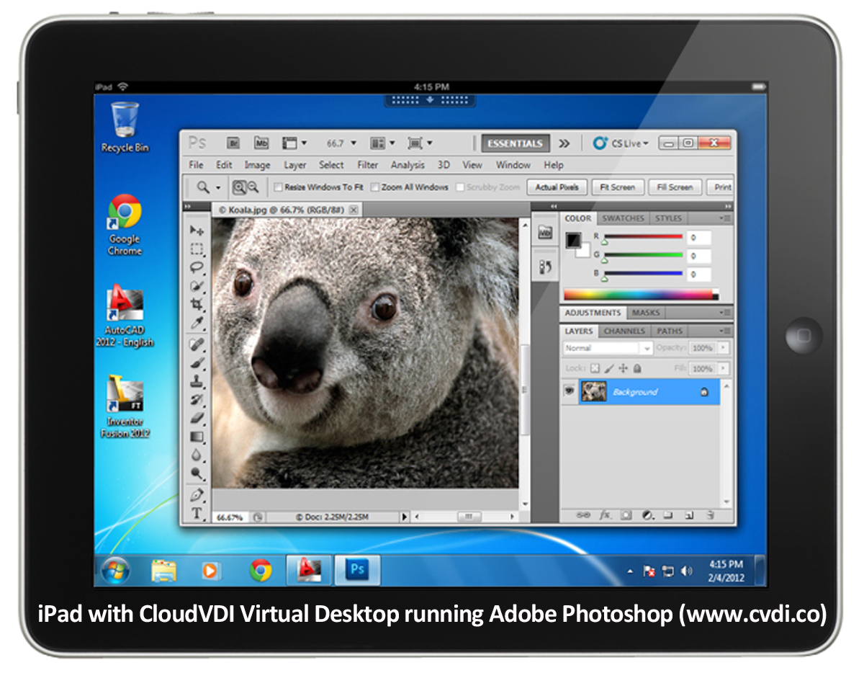Open the Image menu
The width and height of the screenshot is (864, 673).
point(257,165)
